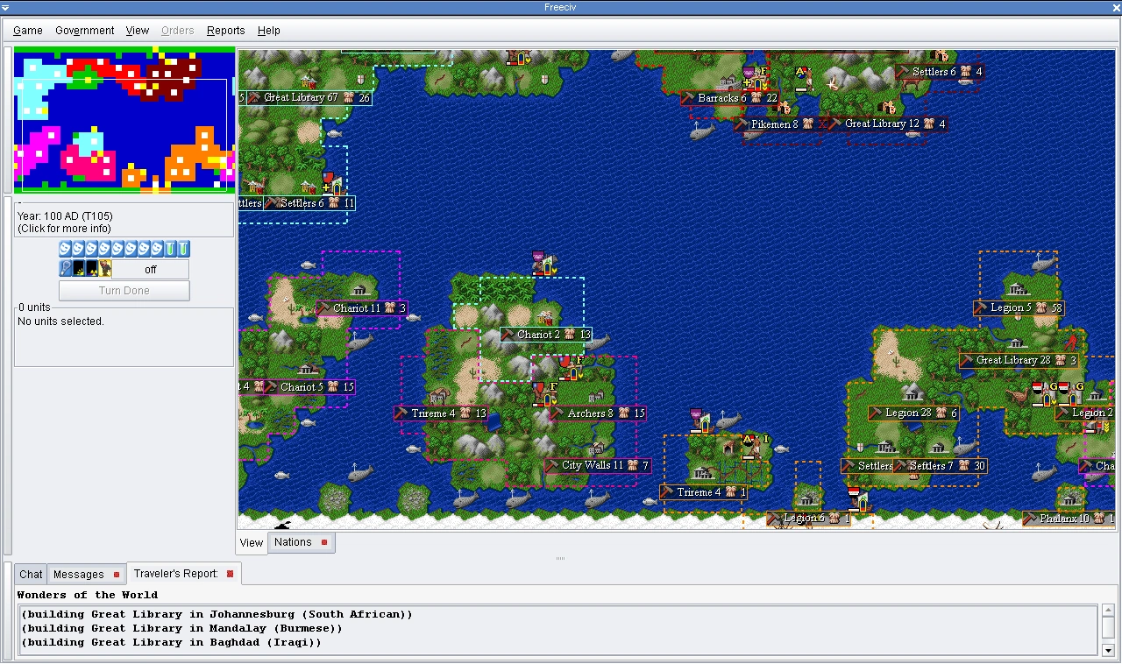Image resolution: width=1122 pixels, height=664 pixels.
Task: Click the Turn Done button
Action: click(x=124, y=291)
